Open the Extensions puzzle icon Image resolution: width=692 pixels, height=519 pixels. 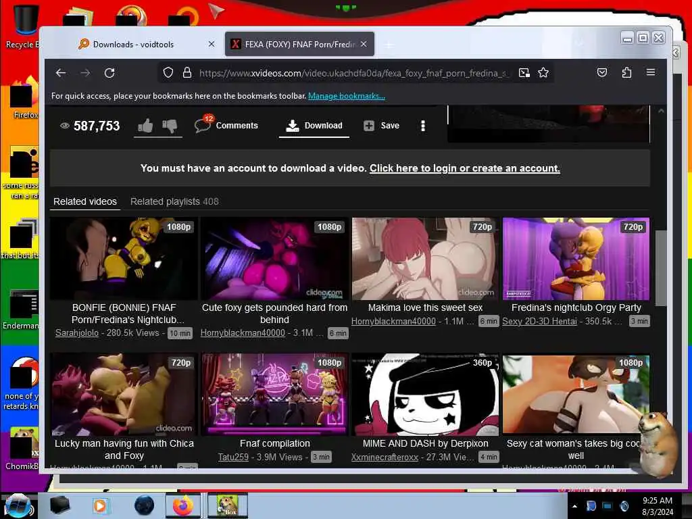point(626,72)
